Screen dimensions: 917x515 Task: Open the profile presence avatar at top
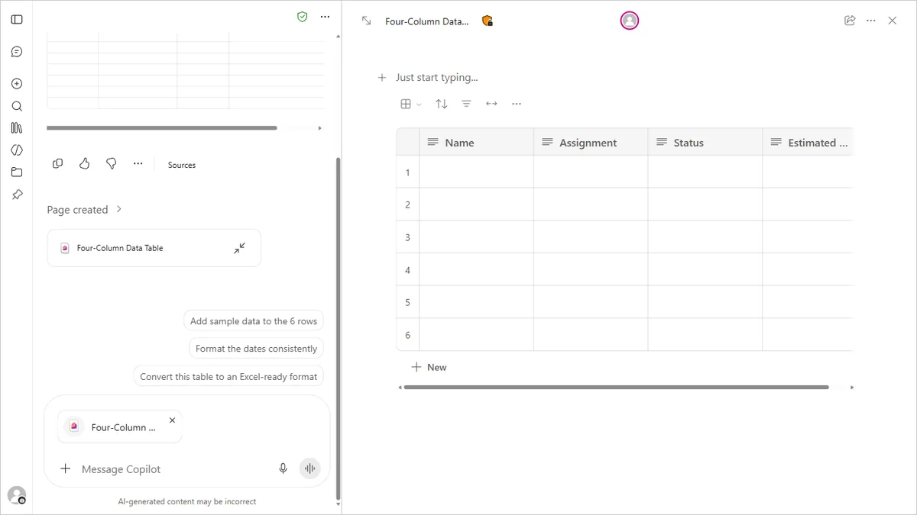click(630, 21)
